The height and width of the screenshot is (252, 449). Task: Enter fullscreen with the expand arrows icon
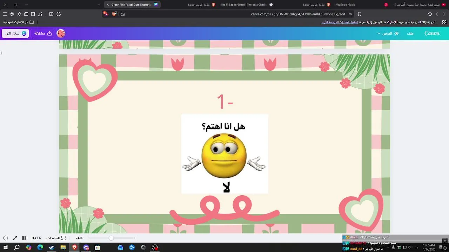pyautogui.click(x=15, y=238)
